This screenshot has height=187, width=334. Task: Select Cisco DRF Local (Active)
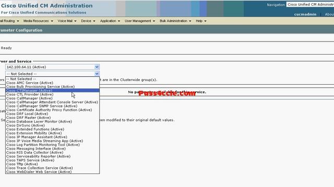(x=52, y=114)
